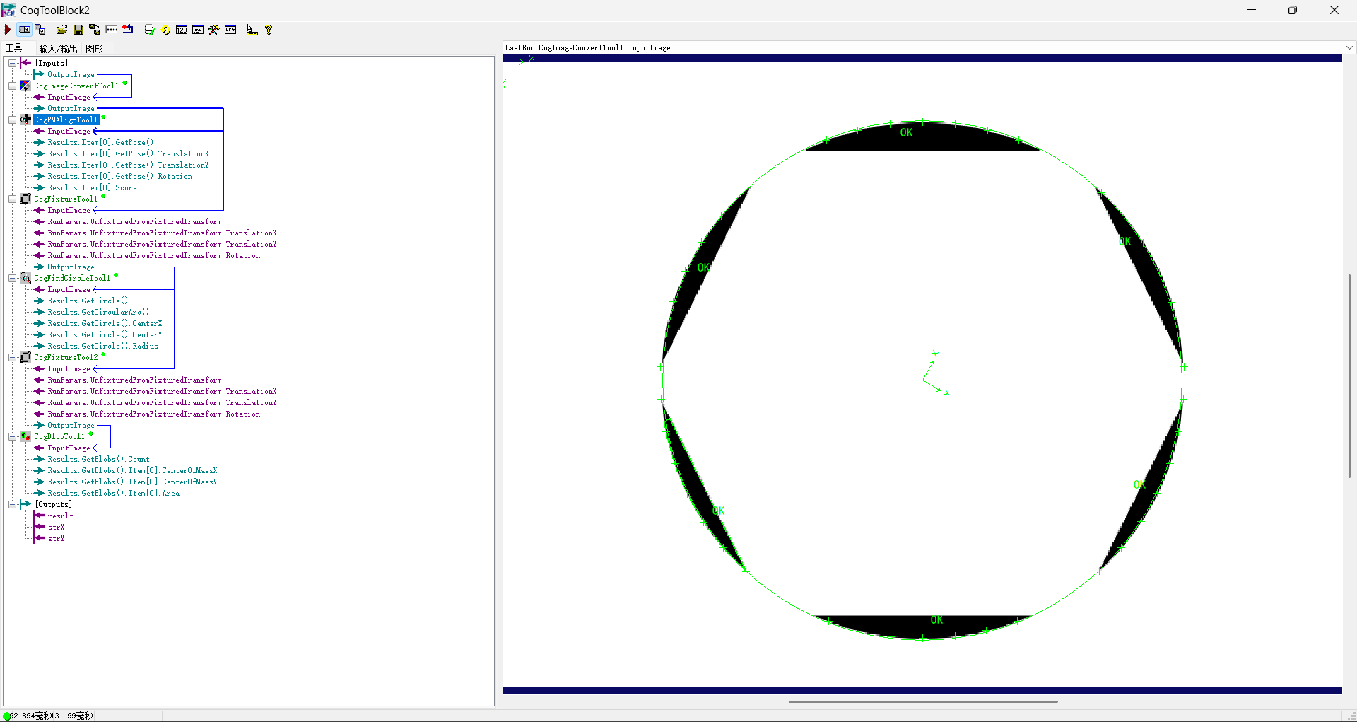
Task: Select Results.GetCircle().CenterX terminal
Action: [105, 323]
